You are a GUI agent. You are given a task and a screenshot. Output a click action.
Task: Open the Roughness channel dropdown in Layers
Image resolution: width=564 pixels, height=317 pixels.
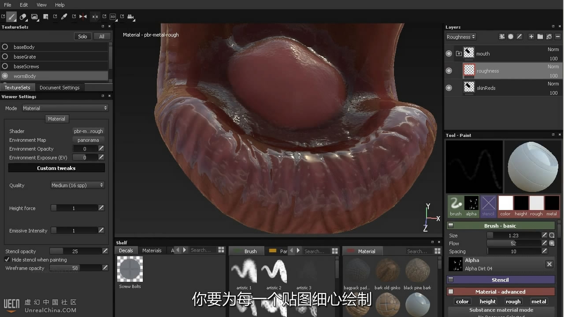461,37
